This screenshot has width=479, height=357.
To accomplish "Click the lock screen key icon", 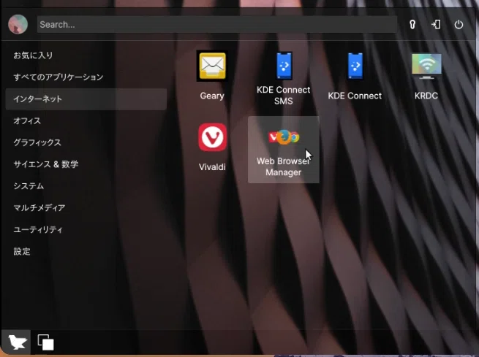I will (412, 24).
